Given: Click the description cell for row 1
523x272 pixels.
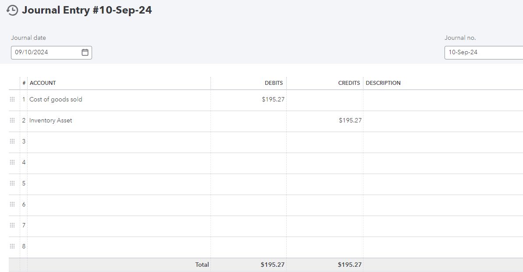Looking at the screenshot, I should (x=443, y=100).
